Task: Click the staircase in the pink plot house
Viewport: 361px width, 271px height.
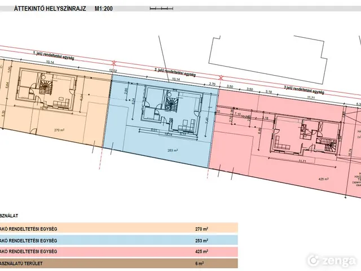Action: (327, 145)
